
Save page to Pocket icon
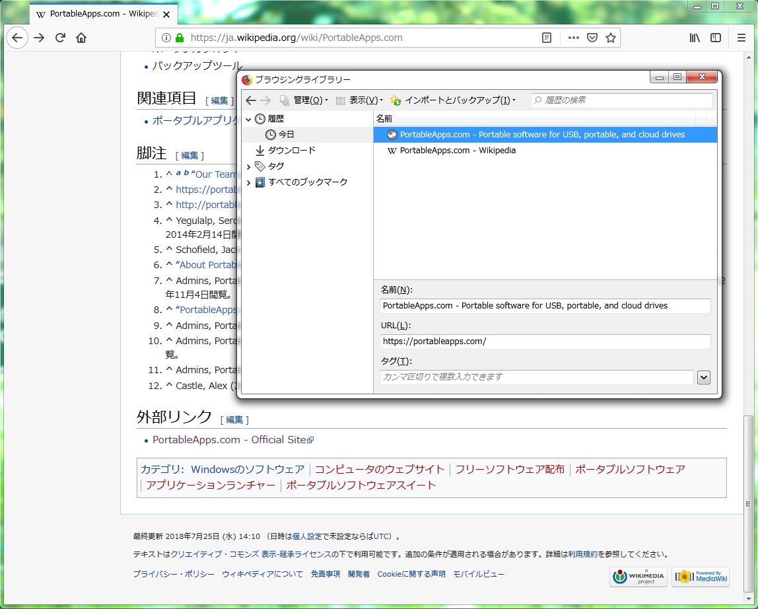[592, 38]
